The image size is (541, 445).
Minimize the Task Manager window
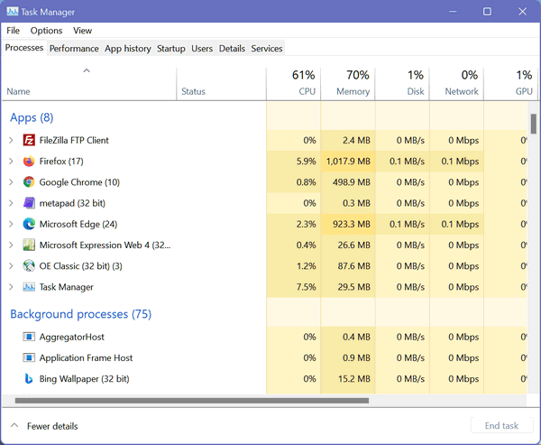453,12
